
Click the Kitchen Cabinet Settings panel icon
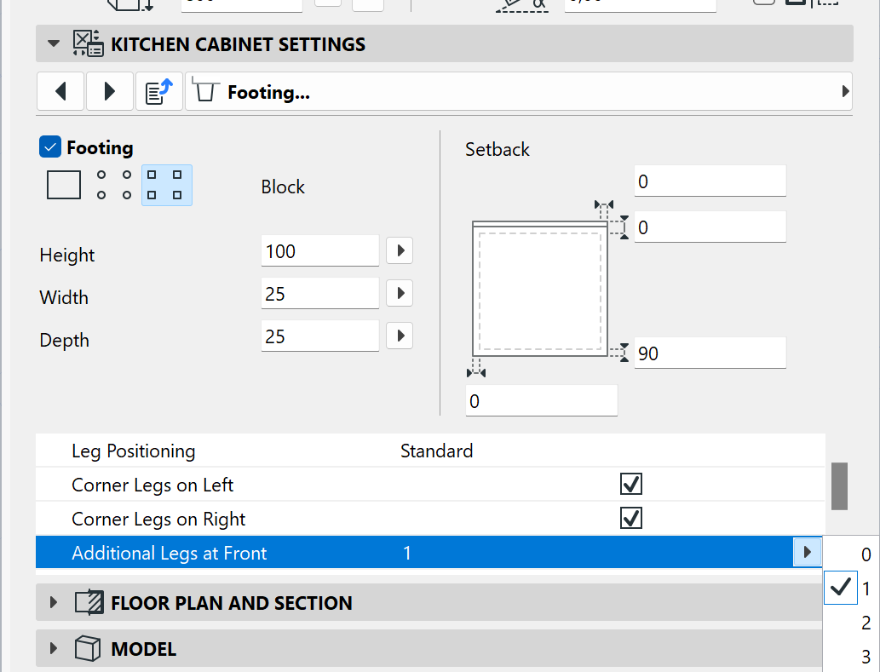click(x=86, y=43)
